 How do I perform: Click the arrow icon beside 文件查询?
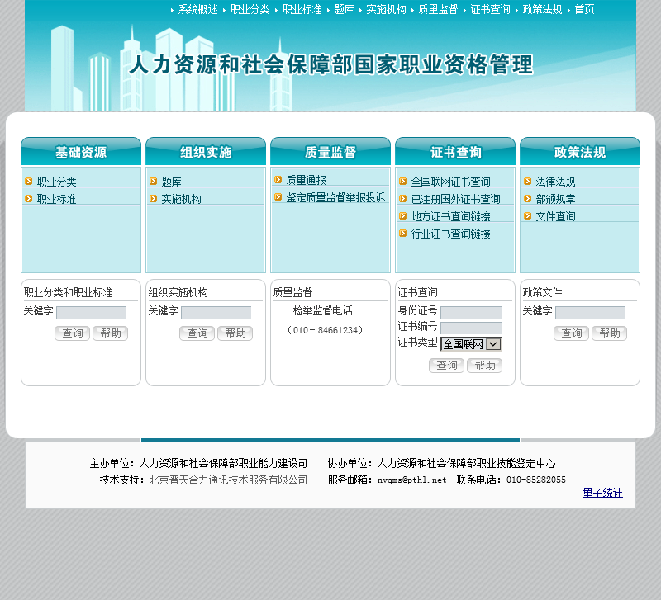528,216
